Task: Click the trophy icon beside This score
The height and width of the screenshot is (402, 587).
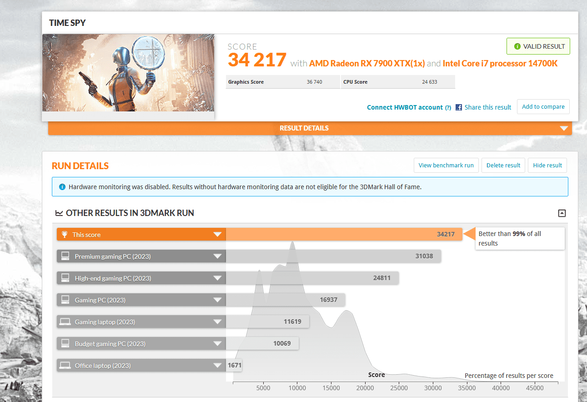Action: click(65, 235)
